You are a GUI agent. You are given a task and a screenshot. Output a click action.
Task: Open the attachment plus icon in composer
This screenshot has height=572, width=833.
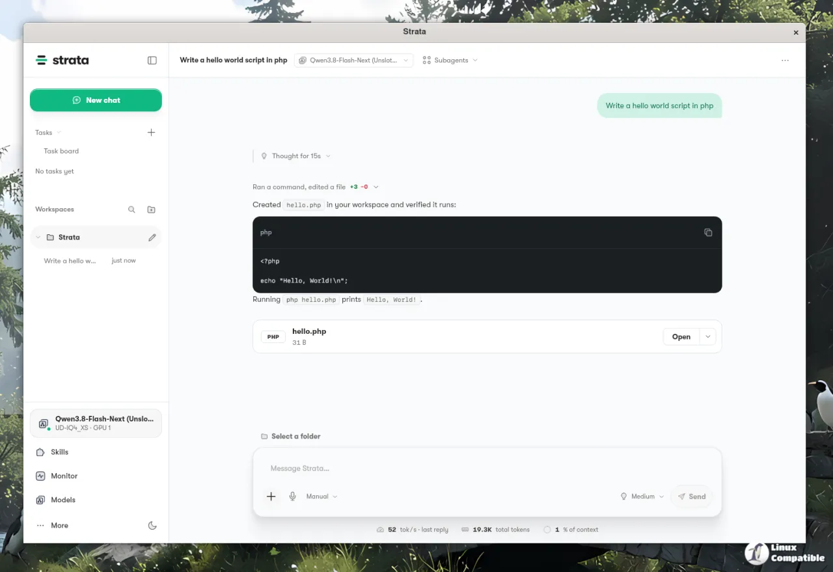coord(271,497)
